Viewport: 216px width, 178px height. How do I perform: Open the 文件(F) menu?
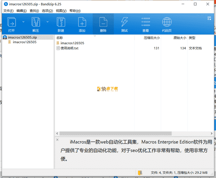8,11
